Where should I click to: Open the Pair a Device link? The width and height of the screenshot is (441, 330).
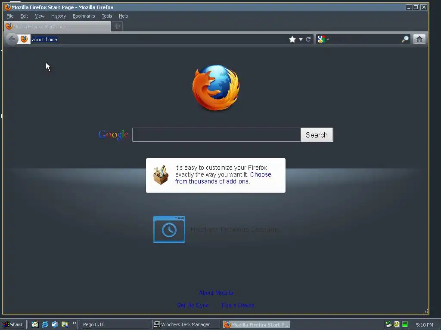(x=238, y=305)
